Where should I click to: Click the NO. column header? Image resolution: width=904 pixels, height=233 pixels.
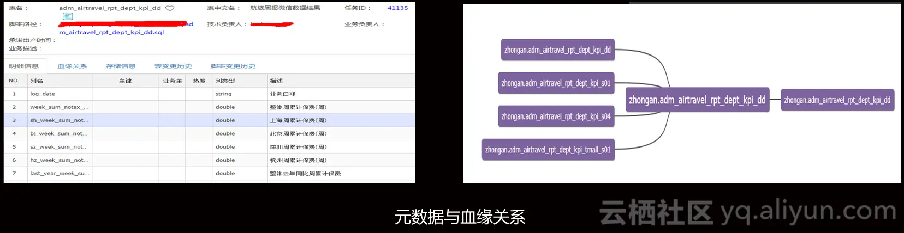(16, 81)
